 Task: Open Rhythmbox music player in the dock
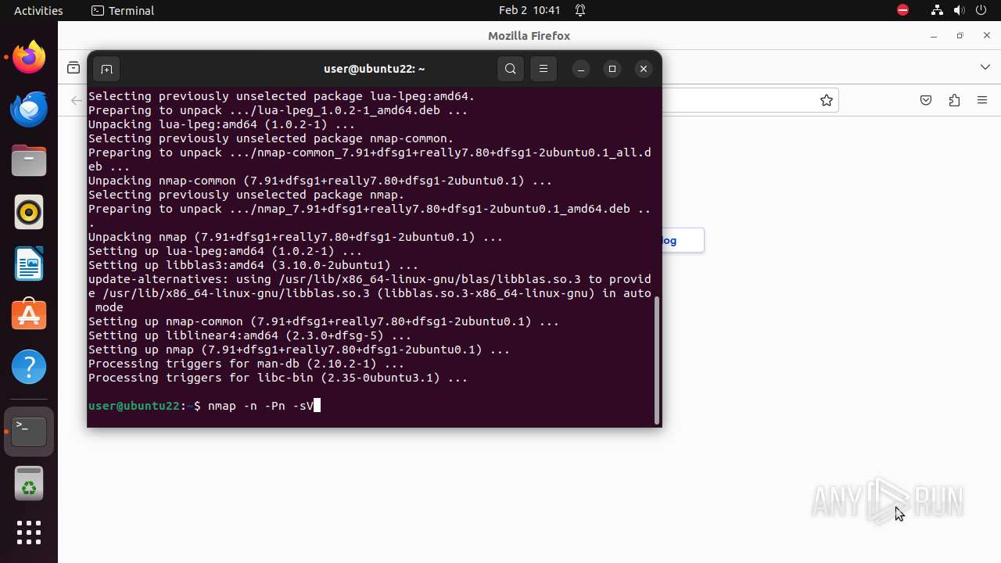(29, 213)
